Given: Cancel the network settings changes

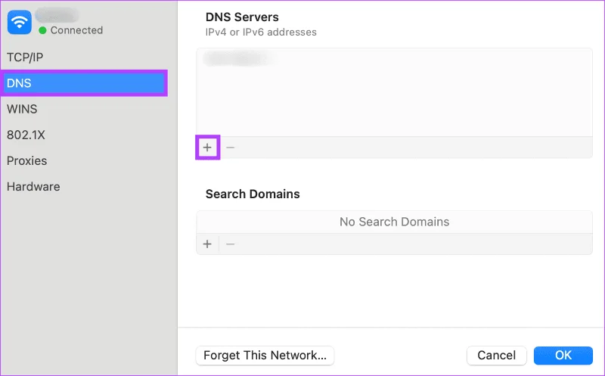Looking at the screenshot, I should click(497, 355).
